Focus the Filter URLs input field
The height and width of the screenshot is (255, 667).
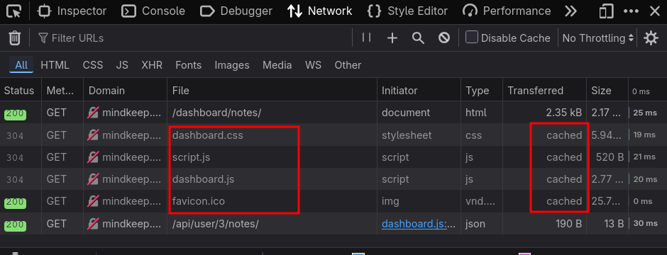pos(194,38)
